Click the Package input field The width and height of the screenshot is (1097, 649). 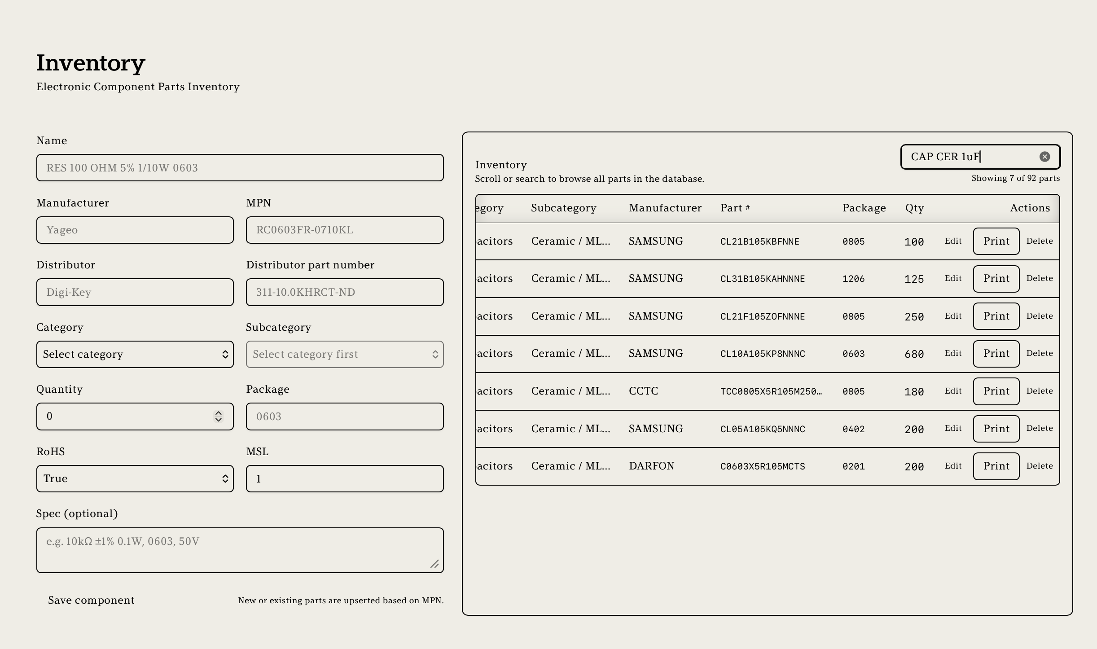[x=345, y=417]
